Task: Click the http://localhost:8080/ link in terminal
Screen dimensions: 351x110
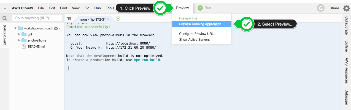Action: coord(128,43)
